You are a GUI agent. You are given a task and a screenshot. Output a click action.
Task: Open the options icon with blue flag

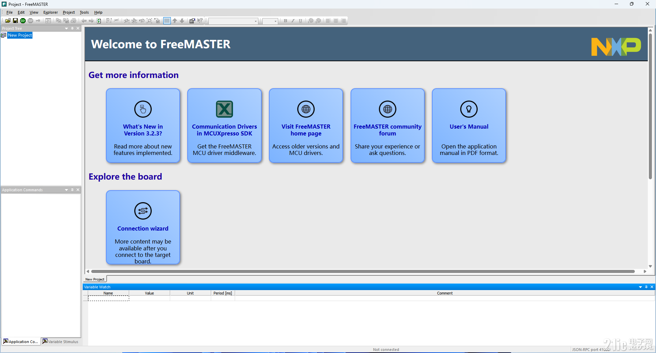192,21
